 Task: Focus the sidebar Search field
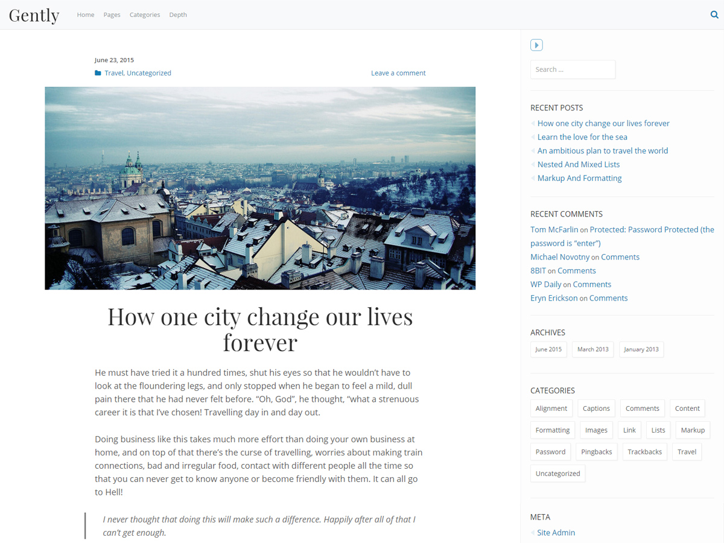[x=573, y=69]
